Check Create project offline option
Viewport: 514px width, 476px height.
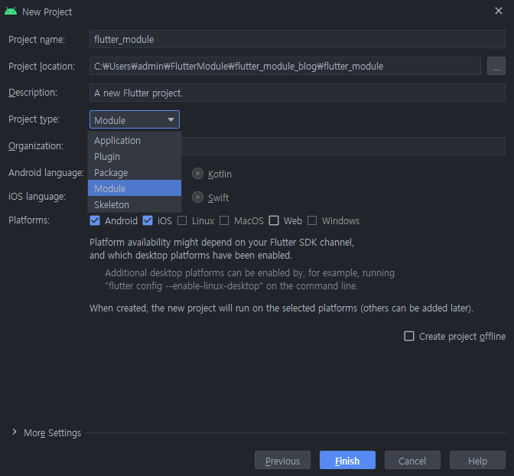(409, 336)
